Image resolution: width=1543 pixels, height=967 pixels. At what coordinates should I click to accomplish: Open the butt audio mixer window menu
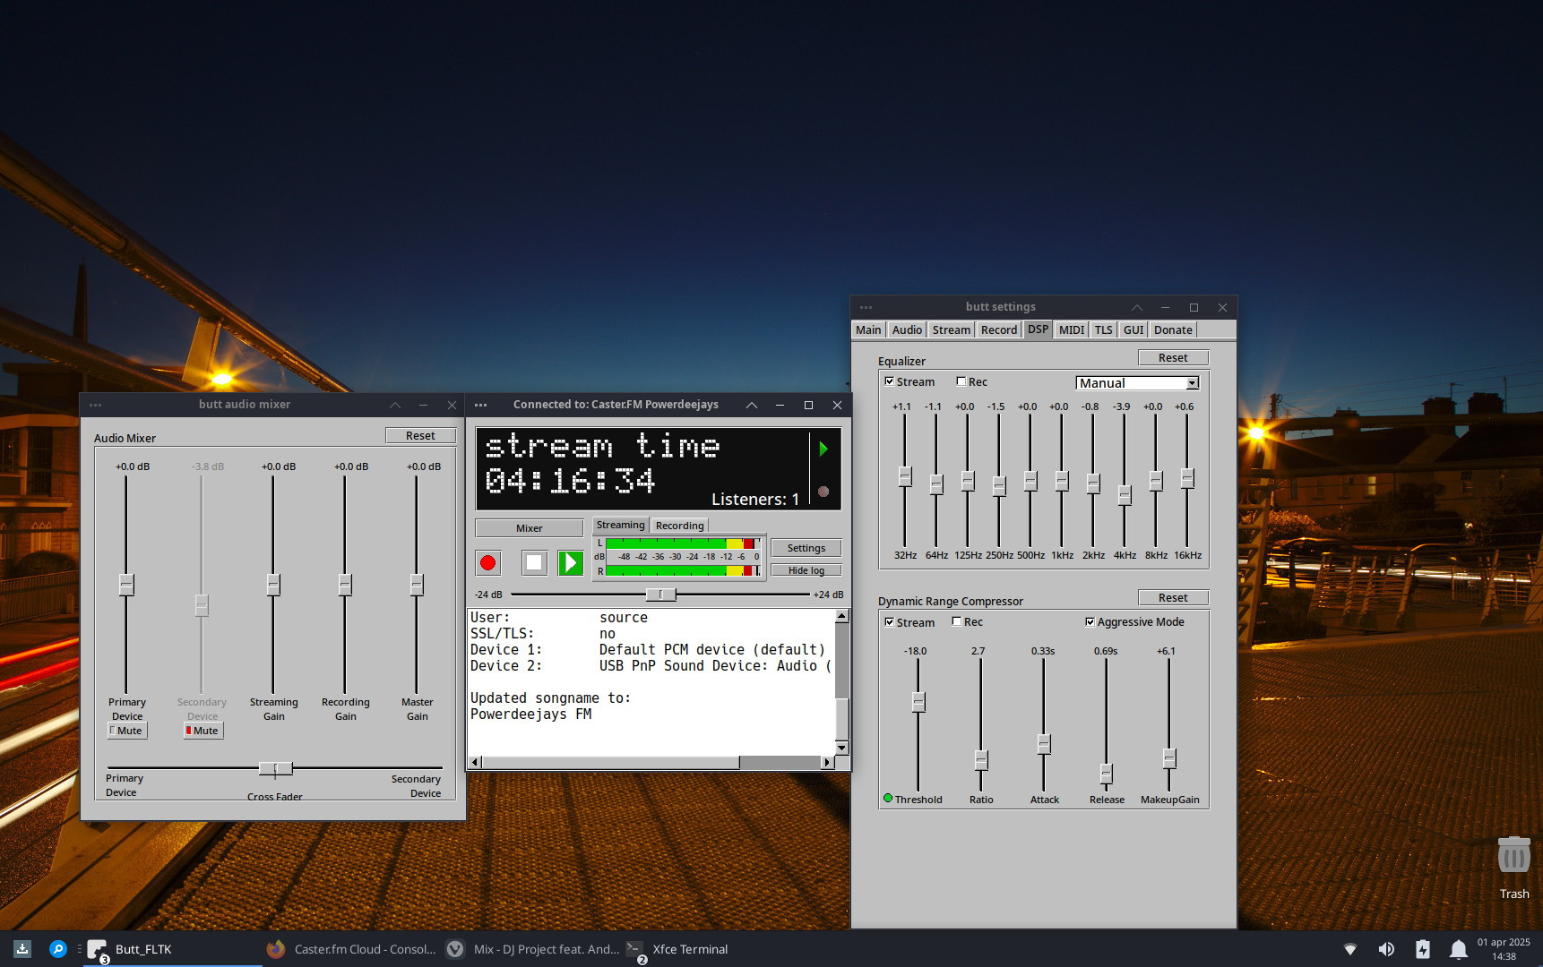[96, 405]
